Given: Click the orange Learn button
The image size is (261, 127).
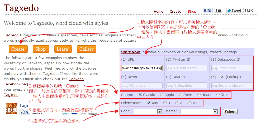Looking at the screenshot, I should 63,49.
